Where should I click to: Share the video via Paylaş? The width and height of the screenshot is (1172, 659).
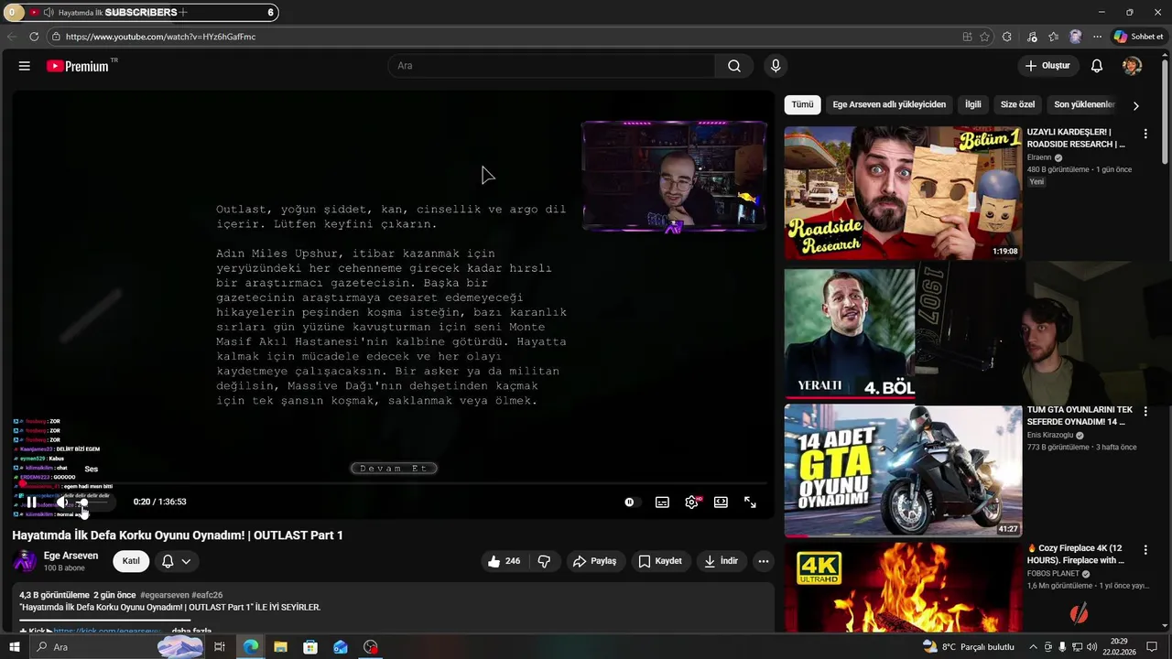click(595, 561)
